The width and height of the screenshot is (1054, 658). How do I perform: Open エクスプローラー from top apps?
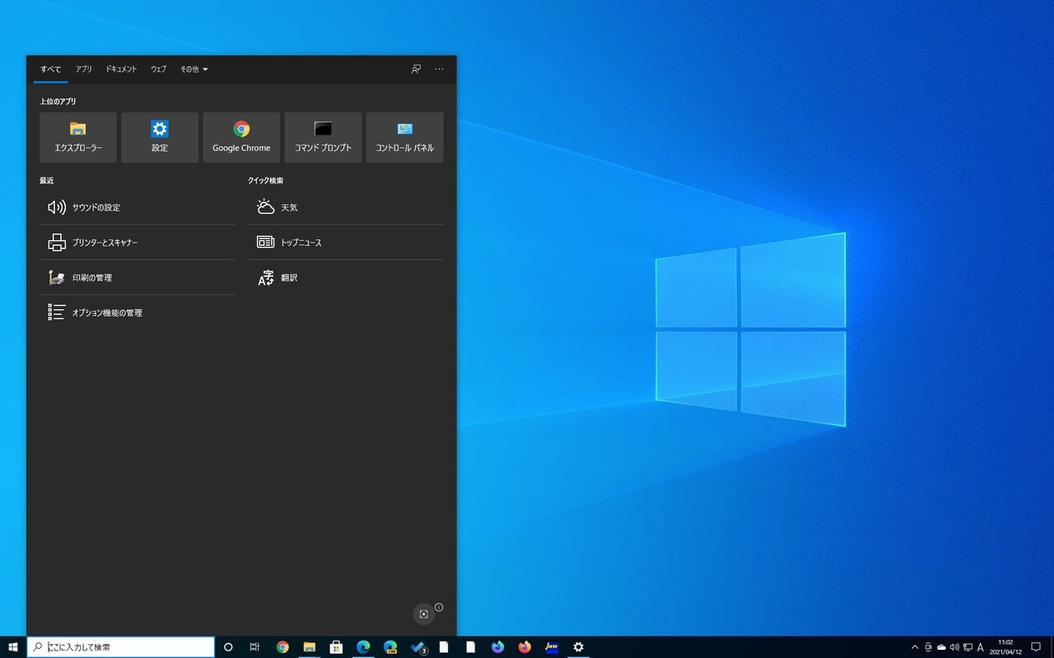pos(78,137)
